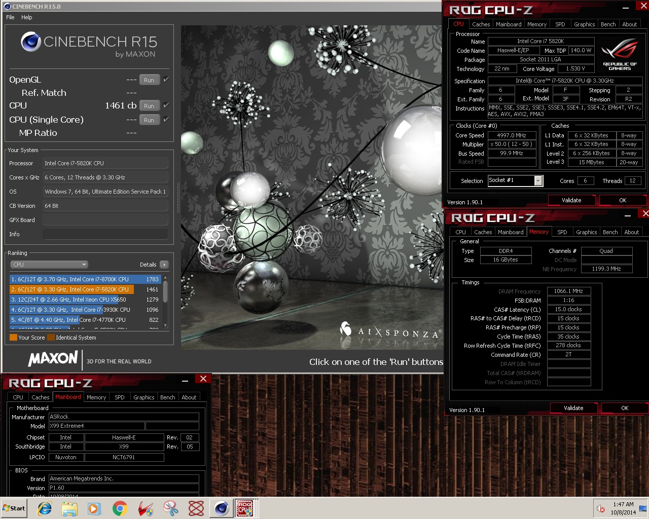Select Graphics tab in the Memory CPU-Z window

[586, 232]
